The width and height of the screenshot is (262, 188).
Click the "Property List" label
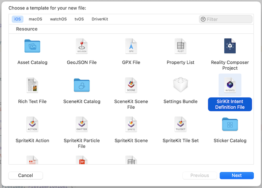pos(180,62)
